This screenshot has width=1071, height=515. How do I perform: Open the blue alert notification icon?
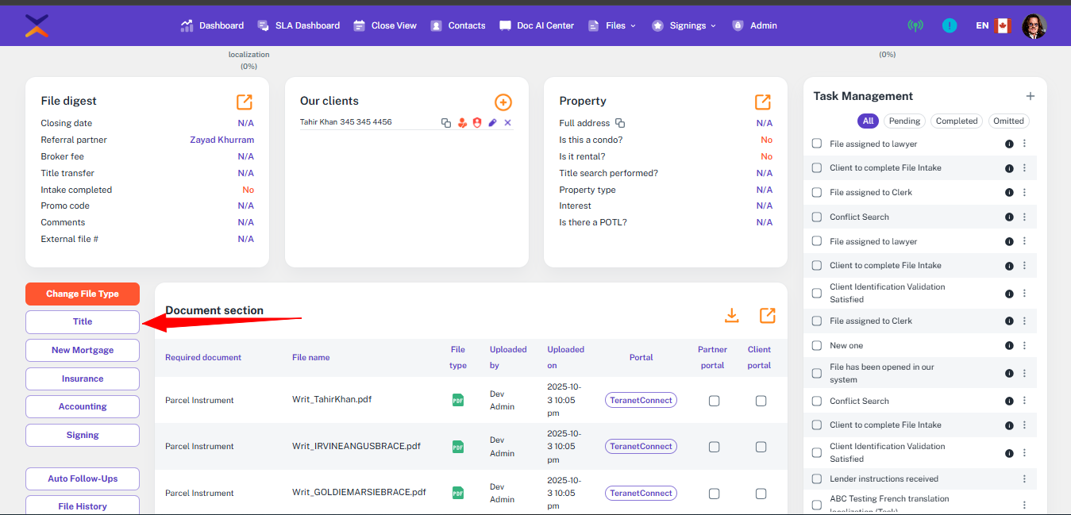[x=950, y=25]
